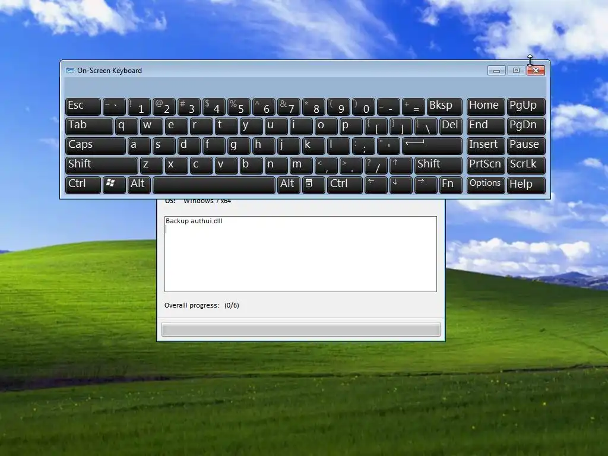Tap the Del key
608x456 pixels.
tap(451, 126)
